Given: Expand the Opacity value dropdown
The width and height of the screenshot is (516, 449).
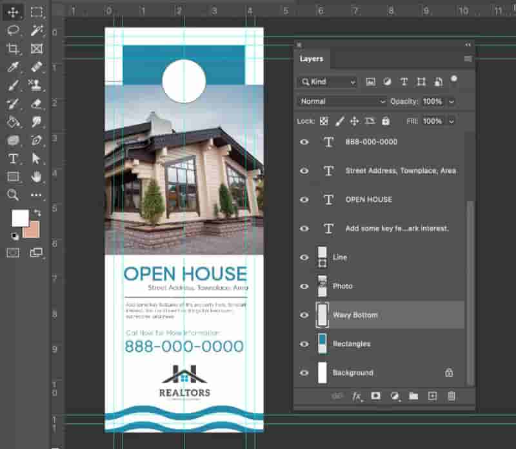Looking at the screenshot, I should 451,102.
